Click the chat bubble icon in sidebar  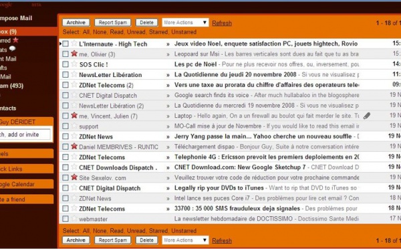pos(12,49)
